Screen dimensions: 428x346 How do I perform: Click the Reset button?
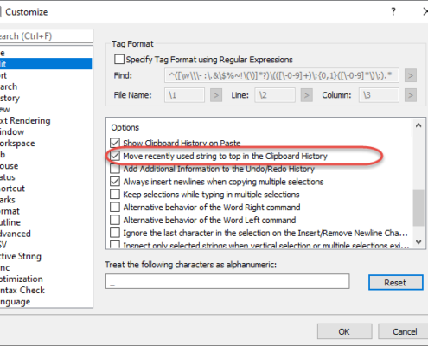coord(395,282)
